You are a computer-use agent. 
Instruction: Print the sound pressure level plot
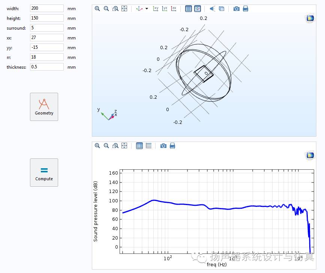172,146
